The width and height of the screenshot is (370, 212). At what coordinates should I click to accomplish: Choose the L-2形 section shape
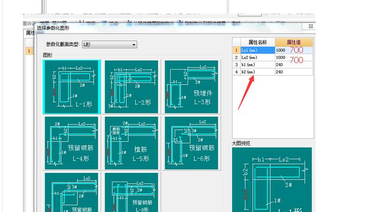coord(132,87)
